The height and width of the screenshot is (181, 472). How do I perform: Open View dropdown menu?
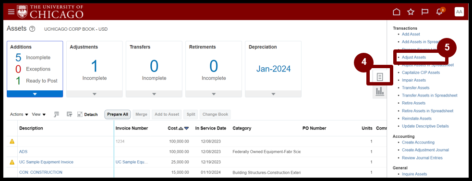(39, 114)
